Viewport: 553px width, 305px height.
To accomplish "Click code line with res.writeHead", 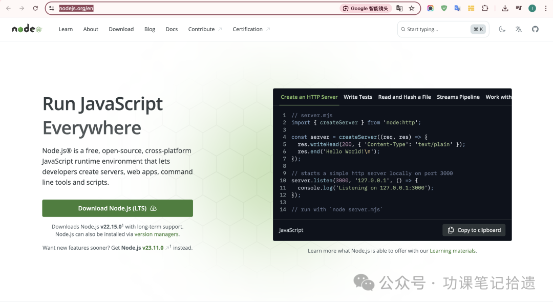I will point(381,144).
